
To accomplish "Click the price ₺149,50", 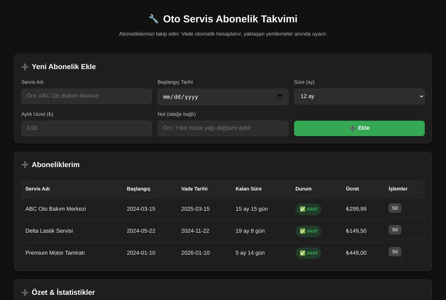I will pyautogui.click(x=356, y=231).
